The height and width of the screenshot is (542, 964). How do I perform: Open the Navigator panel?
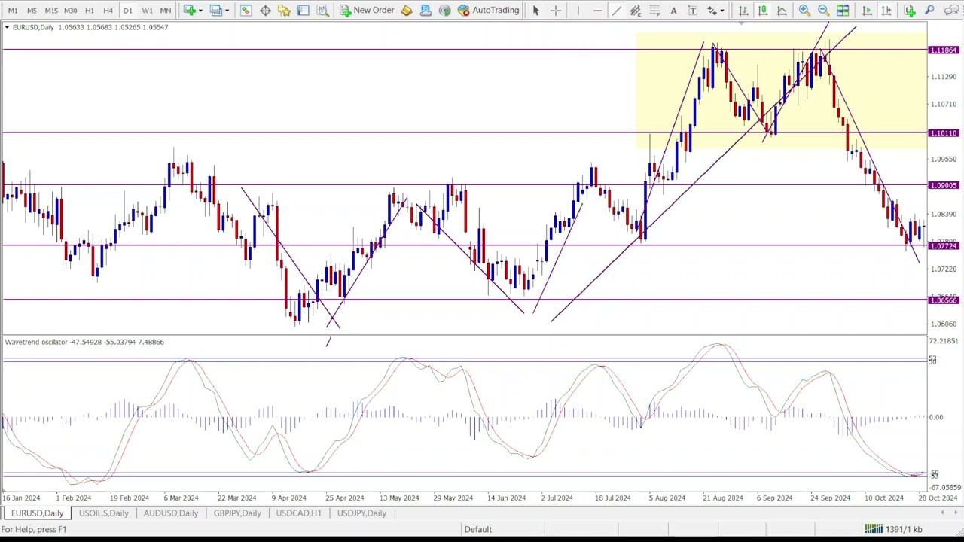[284, 10]
